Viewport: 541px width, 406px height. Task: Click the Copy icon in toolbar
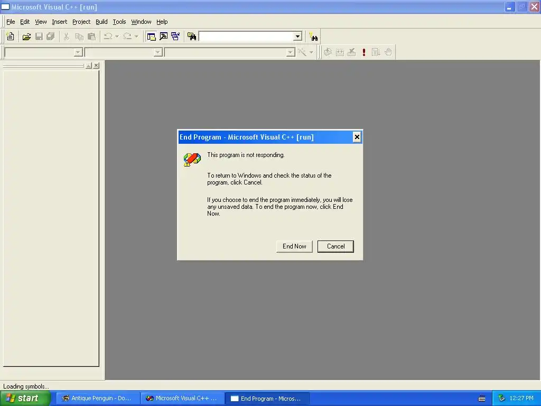(x=79, y=36)
